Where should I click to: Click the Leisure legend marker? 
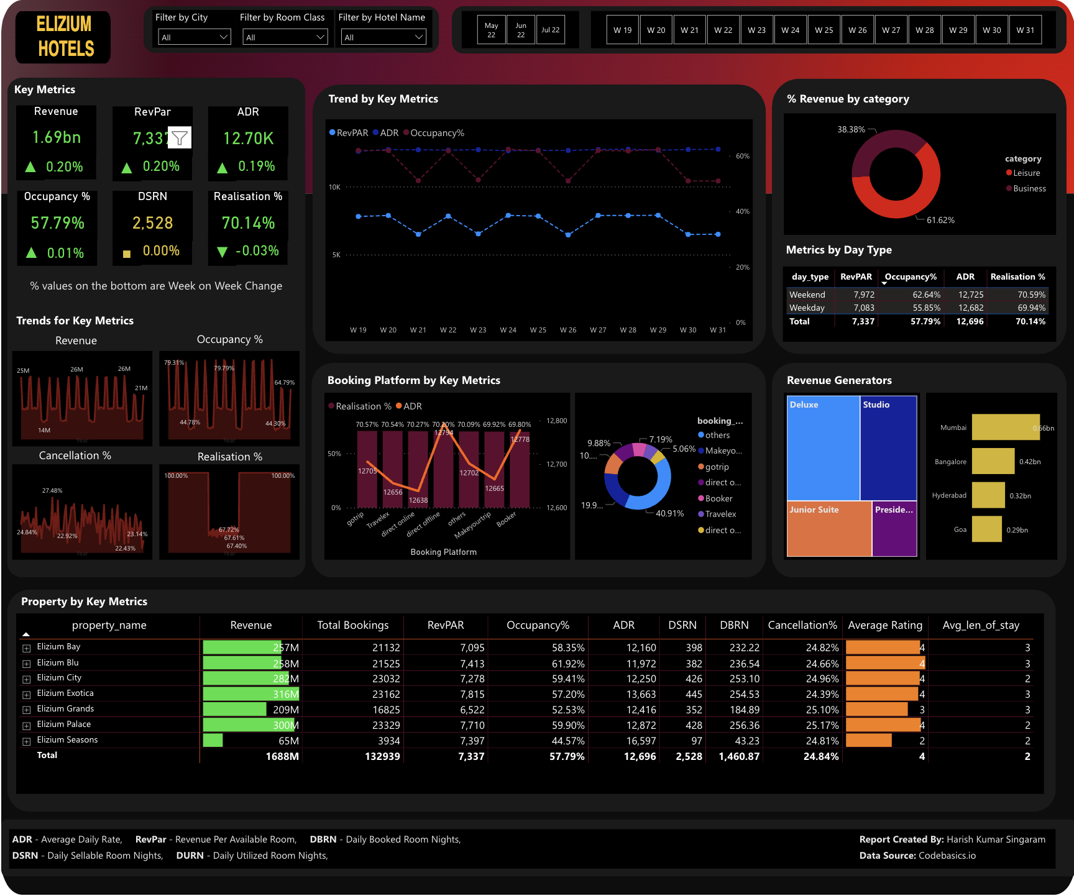[x=1009, y=173]
